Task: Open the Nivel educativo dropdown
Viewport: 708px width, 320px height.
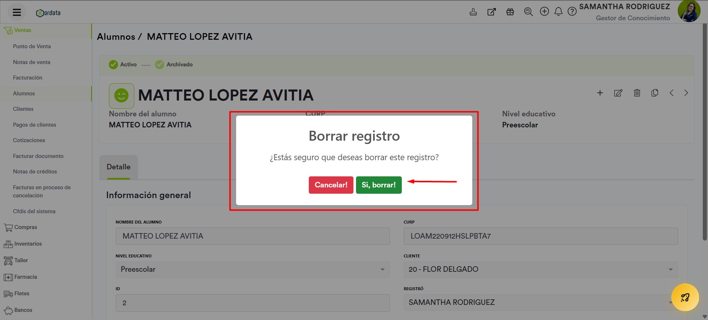Action: click(253, 270)
